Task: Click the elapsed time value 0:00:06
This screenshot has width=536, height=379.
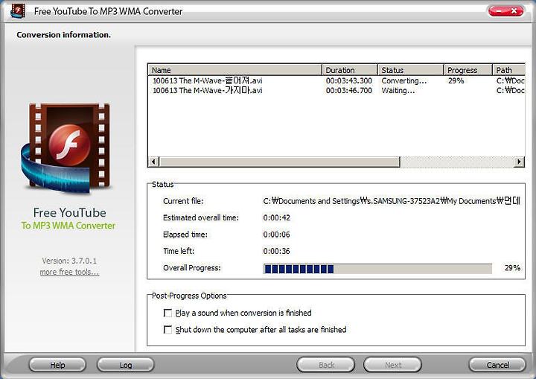Action: 276,235
